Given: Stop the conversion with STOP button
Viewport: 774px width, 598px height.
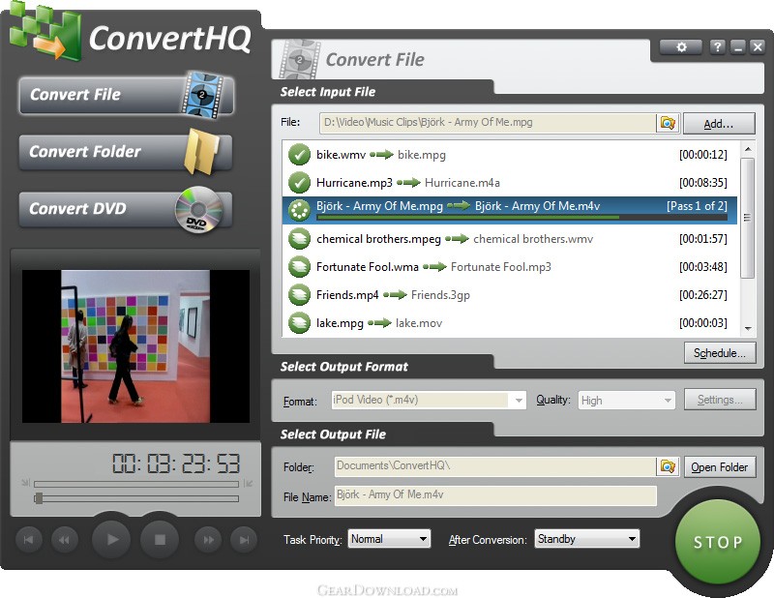Looking at the screenshot, I should click(x=718, y=542).
